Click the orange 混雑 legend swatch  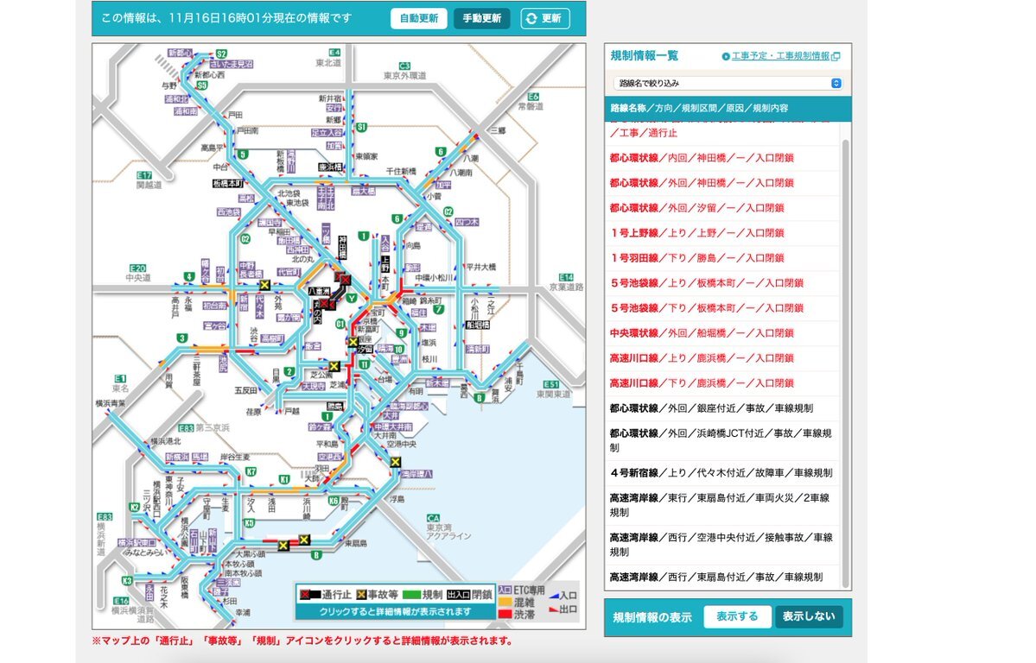505,603
